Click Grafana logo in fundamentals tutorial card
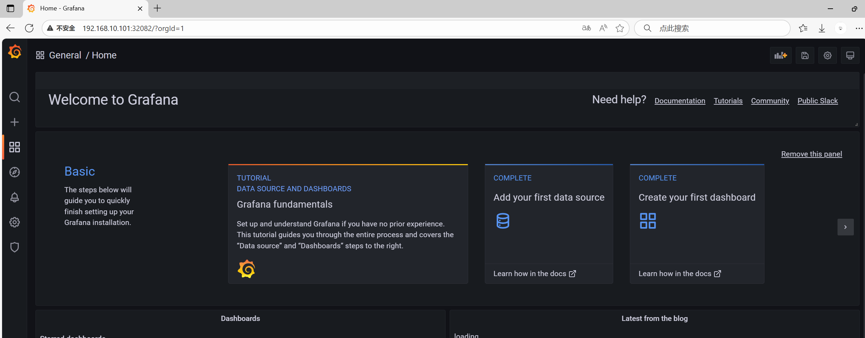Screen dimensions: 865x338 (x=246, y=269)
